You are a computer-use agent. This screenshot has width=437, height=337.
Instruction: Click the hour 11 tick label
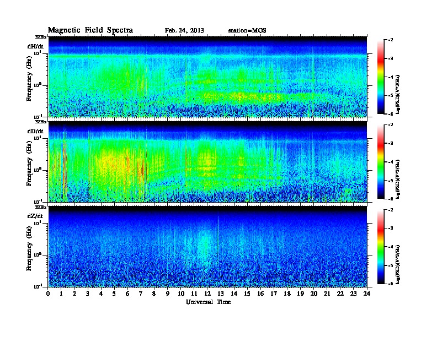tap(194, 293)
